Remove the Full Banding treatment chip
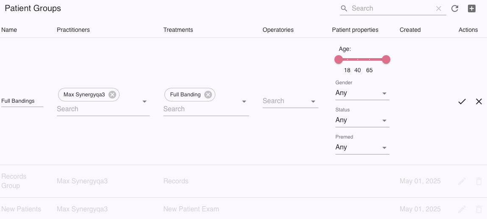487x219 pixels. (208, 95)
